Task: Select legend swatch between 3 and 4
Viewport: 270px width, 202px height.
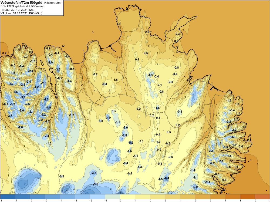Action: (172, 197)
